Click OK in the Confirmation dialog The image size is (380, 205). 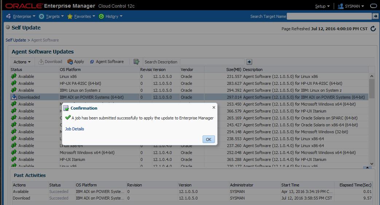[x=209, y=139]
